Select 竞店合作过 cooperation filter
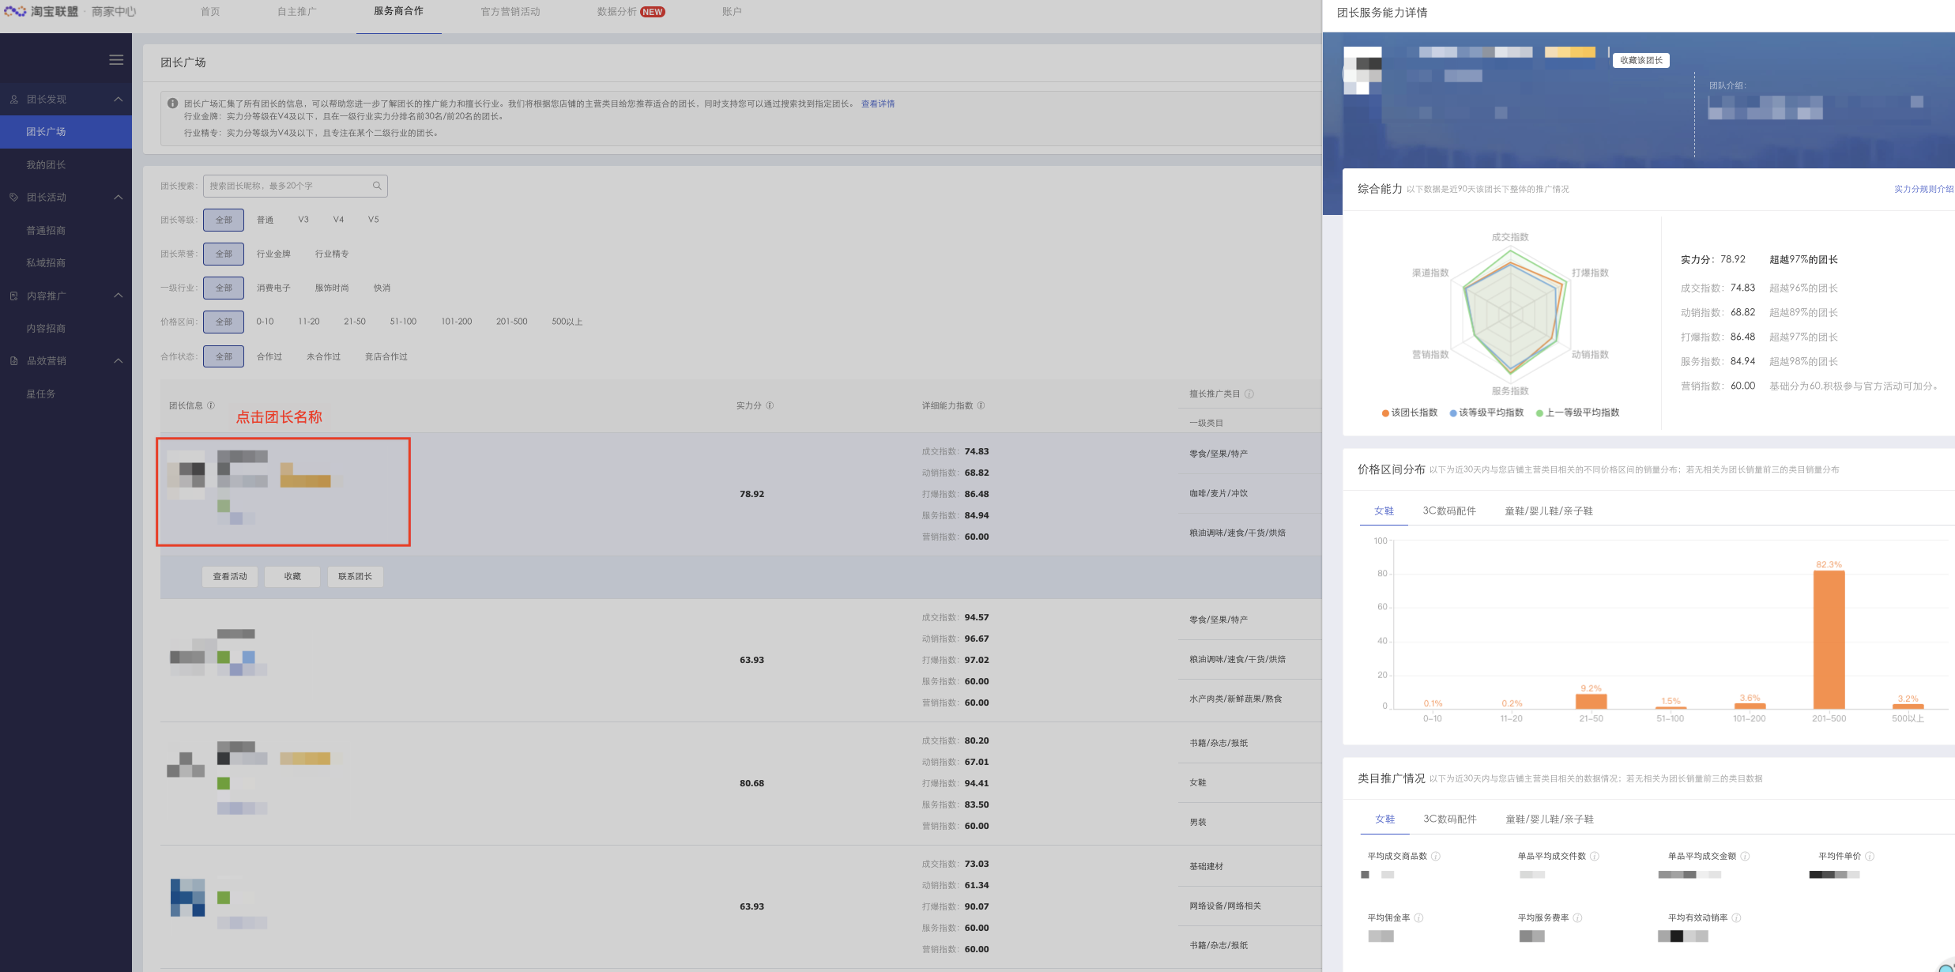 (386, 356)
